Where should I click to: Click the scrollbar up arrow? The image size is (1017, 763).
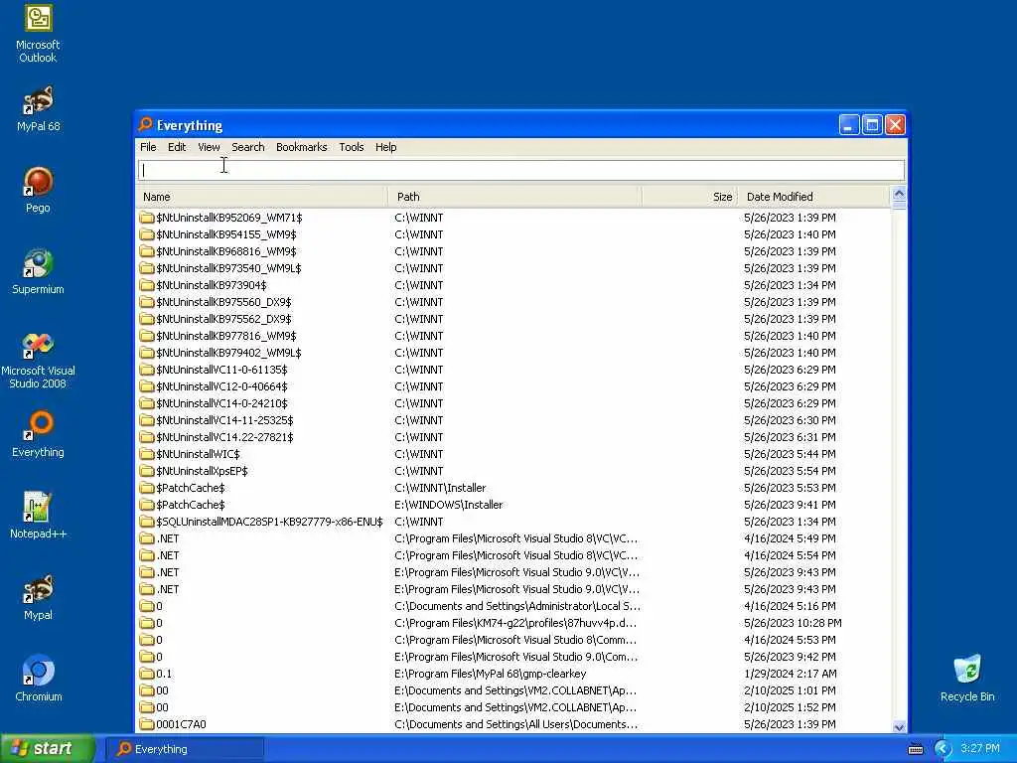[899, 194]
